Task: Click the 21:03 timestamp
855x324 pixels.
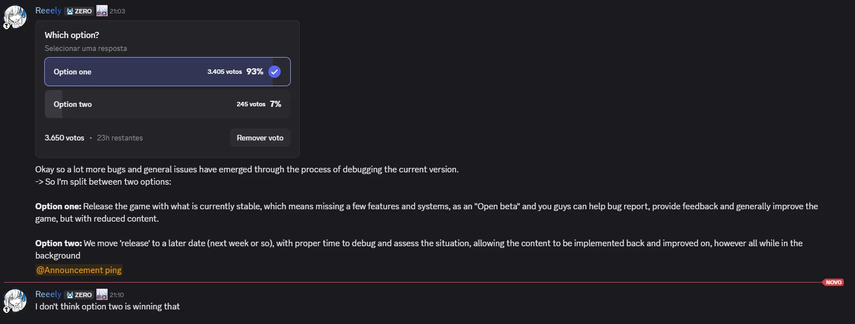Action: [117, 11]
